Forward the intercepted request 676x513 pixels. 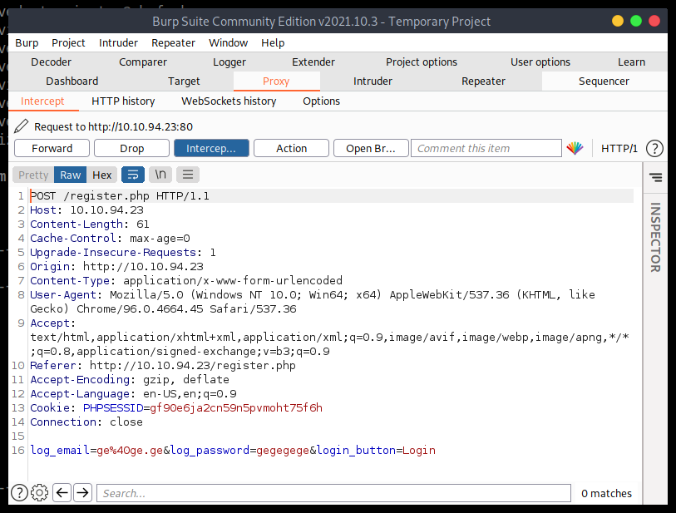52,148
